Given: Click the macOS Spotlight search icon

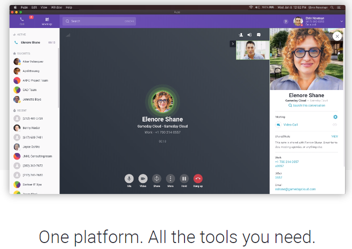Looking at the screenshot, I should [x=332, y=7].
